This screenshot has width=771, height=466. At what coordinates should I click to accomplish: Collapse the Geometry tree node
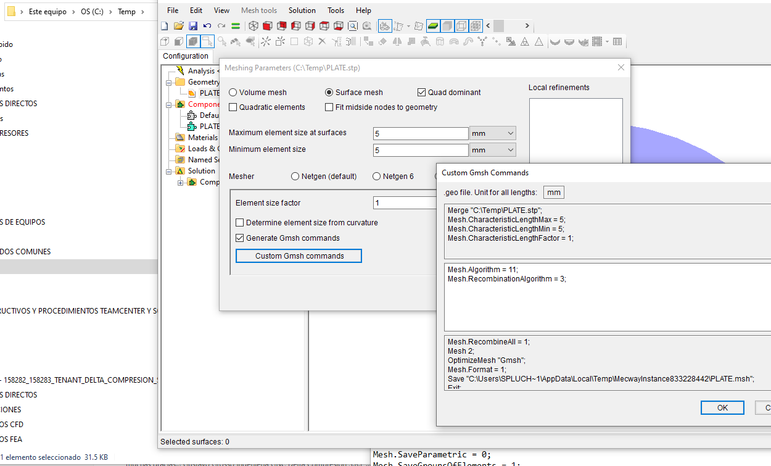(168, 82)
